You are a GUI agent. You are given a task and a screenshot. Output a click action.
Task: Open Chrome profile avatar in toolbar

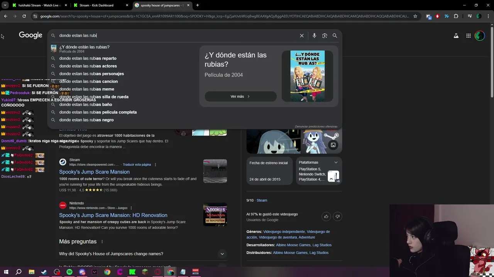[x=479, y=16]
